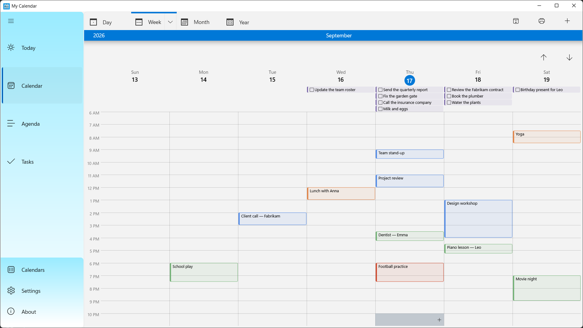Open the Piano lesson — Leo event
Image resolution: width=583 pixels, height=328 pixels.
[x=478, y=248]
